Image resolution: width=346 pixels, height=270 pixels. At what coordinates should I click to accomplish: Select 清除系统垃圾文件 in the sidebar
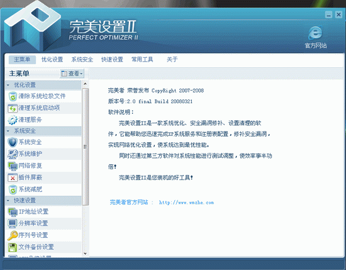(x=43, y=96)
